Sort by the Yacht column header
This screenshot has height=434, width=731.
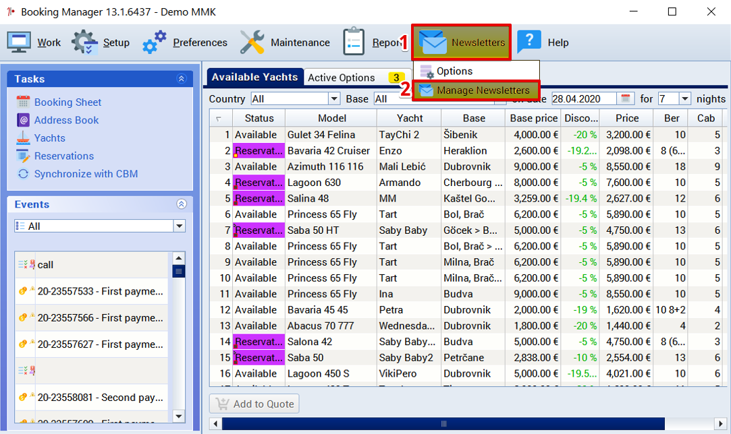pos(409,119)
